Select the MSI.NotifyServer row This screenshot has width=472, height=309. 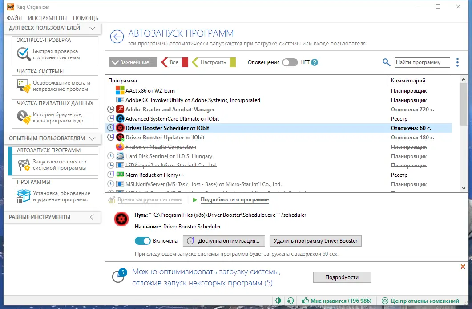[x=279, y=184]
